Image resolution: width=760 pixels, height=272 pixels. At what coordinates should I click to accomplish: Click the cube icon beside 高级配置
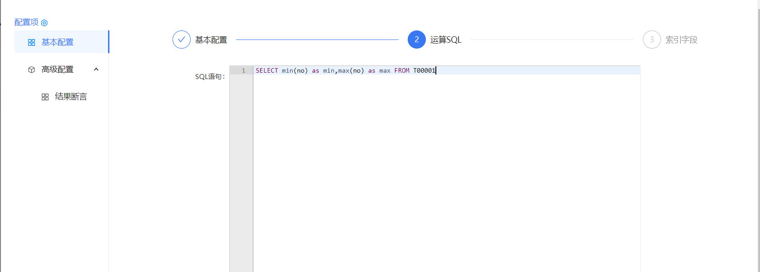(x=31, y=69)
